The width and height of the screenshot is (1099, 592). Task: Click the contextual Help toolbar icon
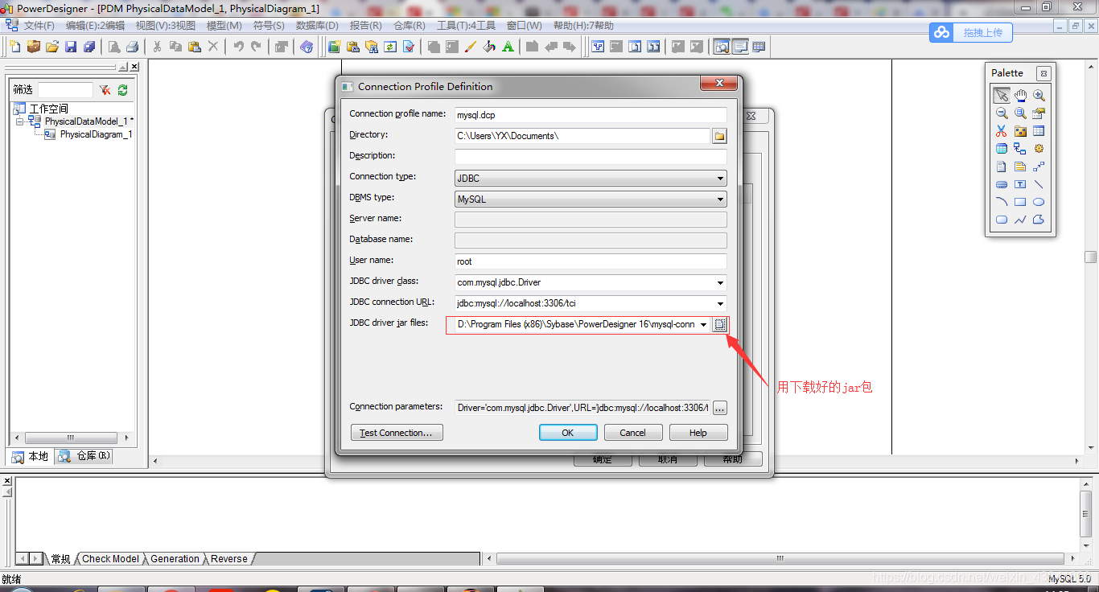(307, 47)
